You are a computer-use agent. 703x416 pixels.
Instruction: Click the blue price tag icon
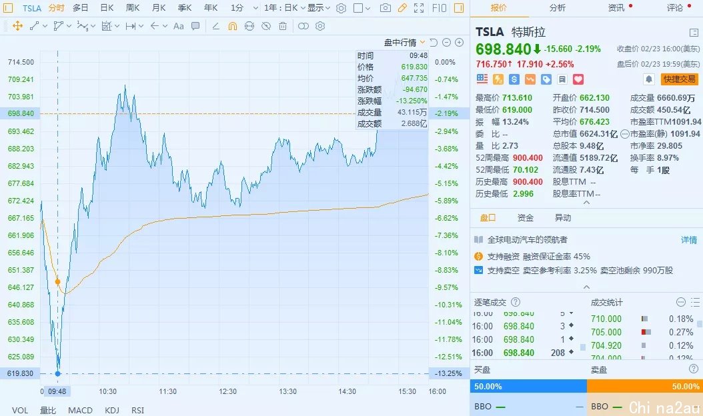click(546, 79)
